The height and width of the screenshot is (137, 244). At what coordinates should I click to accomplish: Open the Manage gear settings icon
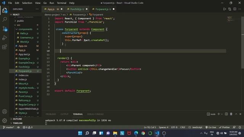coord(5,121)
